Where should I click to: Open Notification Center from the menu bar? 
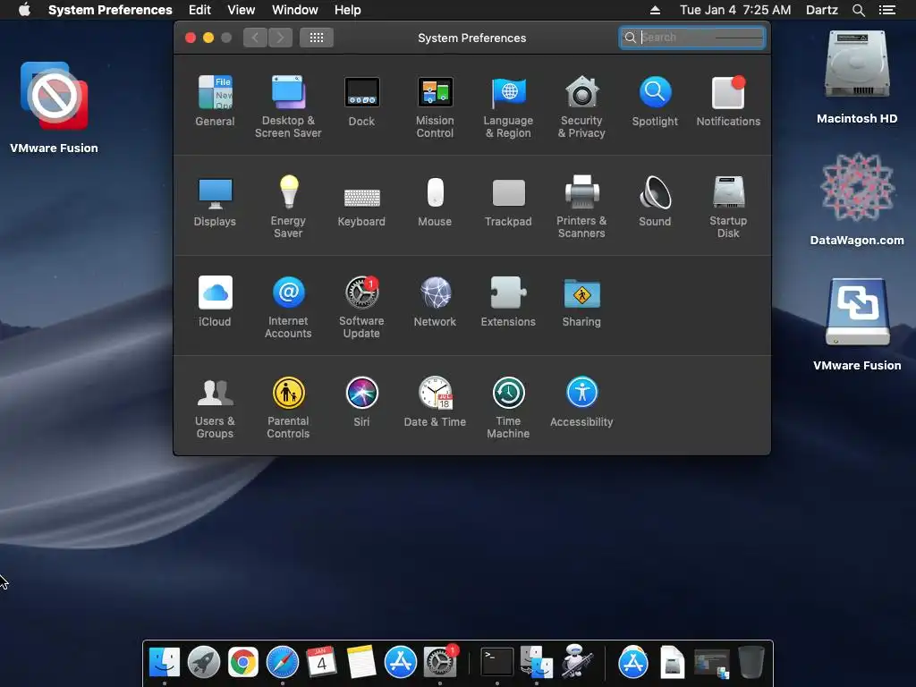pyautogui.click(x=887, y=10)
